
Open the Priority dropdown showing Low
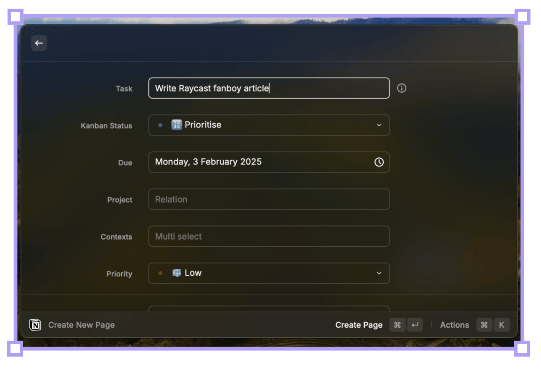(x=269, y=273)
